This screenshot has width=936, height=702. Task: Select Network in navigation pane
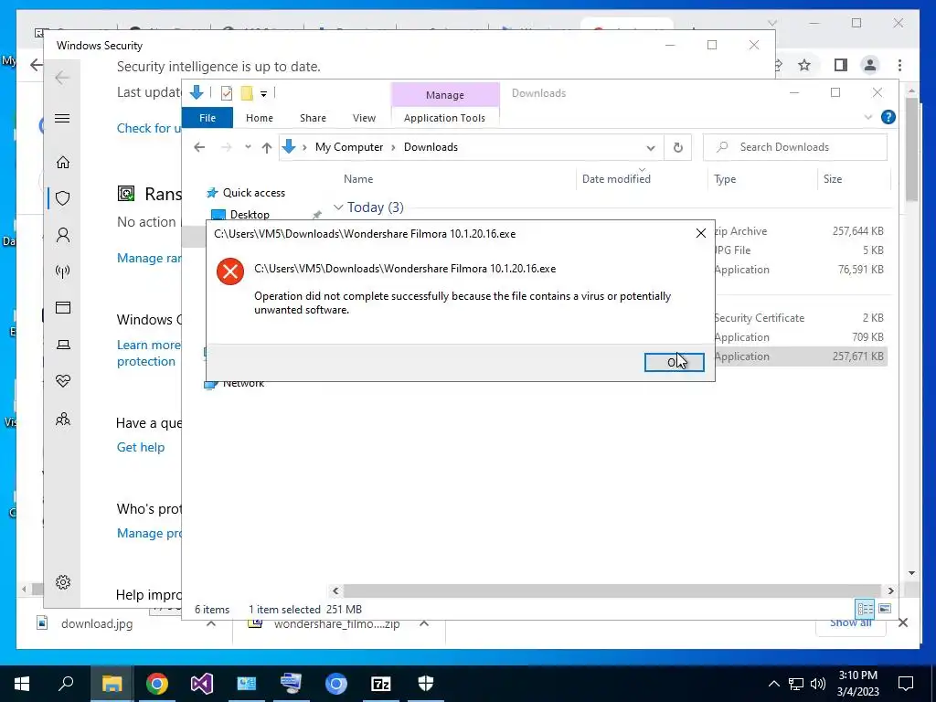point(243,383)
